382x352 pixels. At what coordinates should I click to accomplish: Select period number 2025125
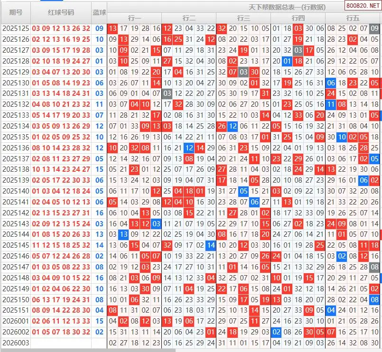(x=16, y=28)
